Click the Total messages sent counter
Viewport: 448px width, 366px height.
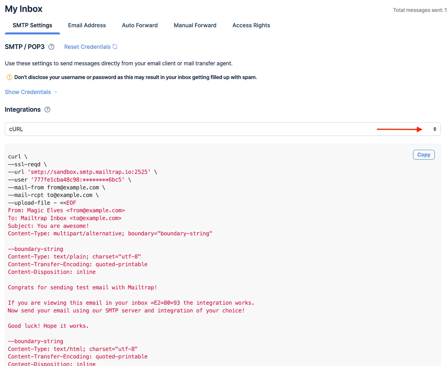[420, 10]
